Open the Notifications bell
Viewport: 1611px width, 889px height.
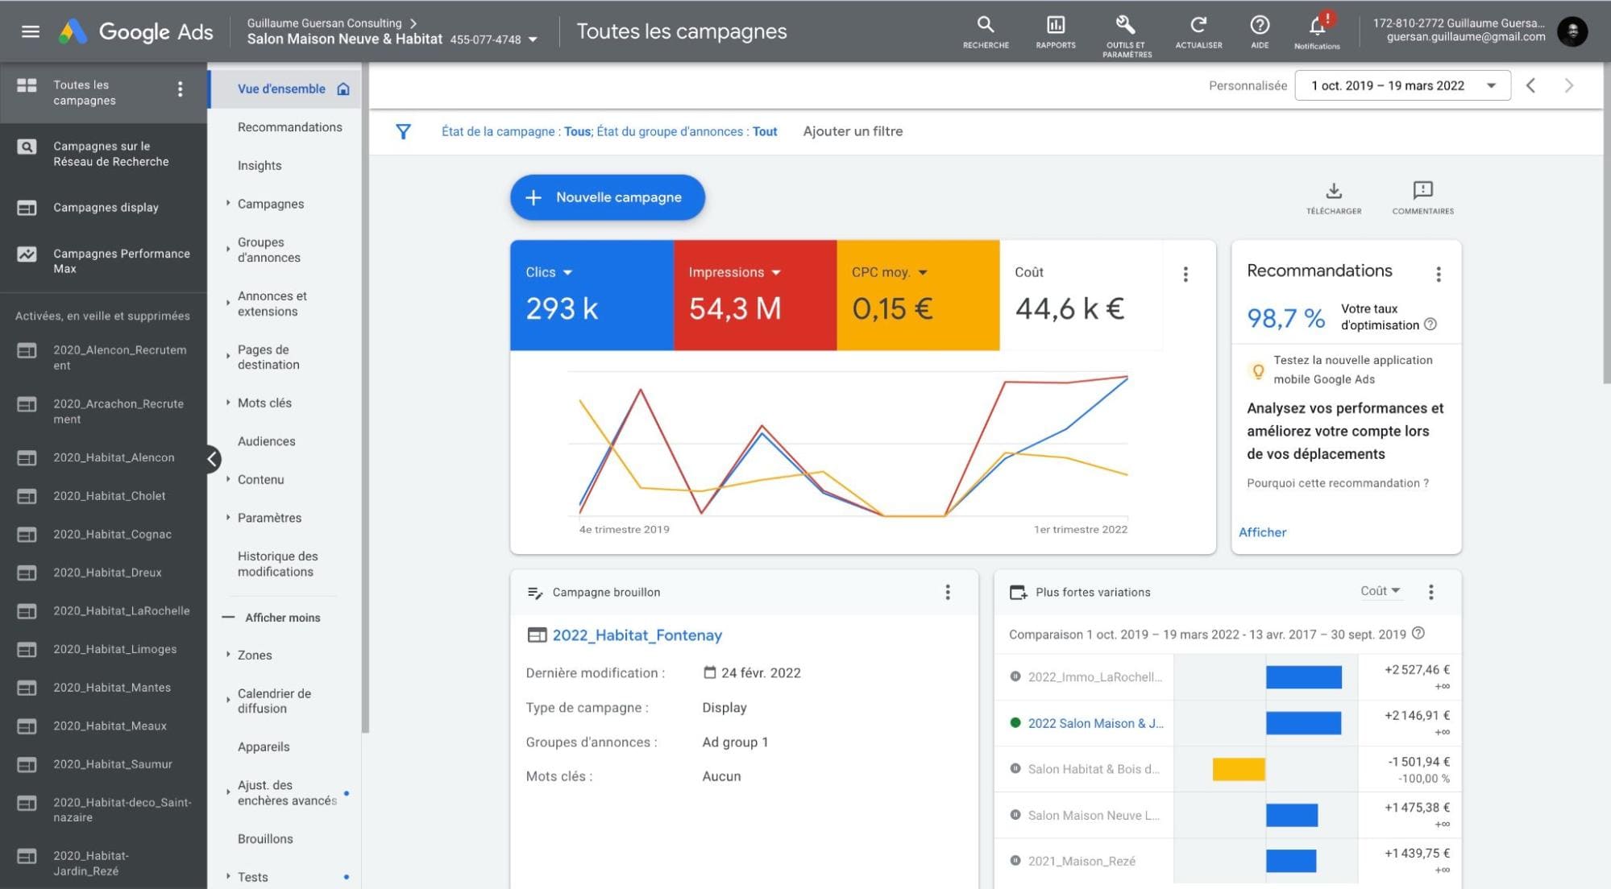[1317, 32]
